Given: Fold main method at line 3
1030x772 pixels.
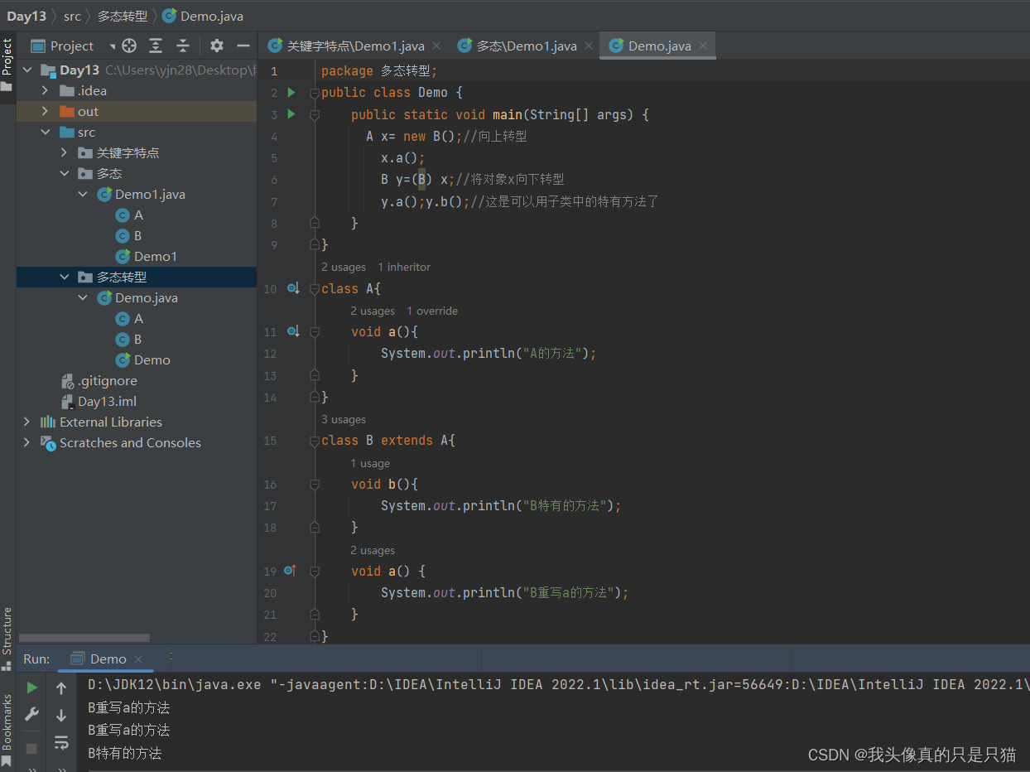Looking at the screenshot, I should point(315,115).
